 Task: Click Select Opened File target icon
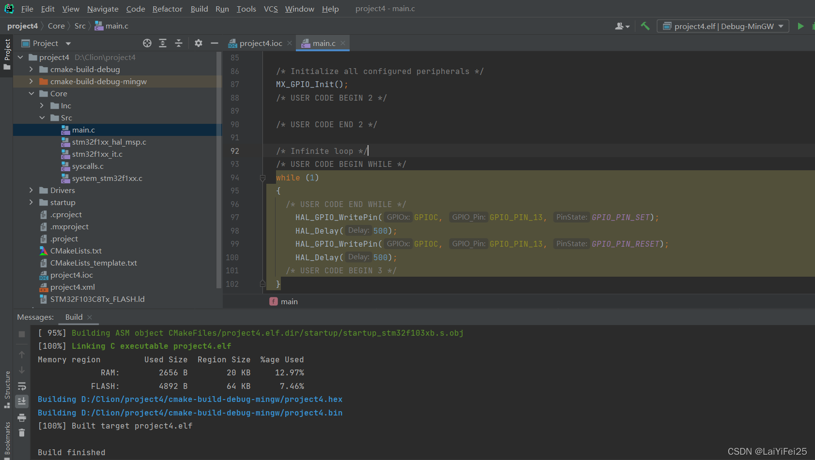(147, 43)
